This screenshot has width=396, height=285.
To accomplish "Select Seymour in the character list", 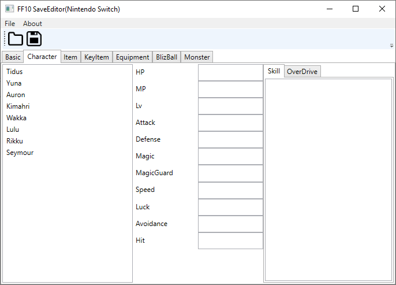I will point(18,153).
